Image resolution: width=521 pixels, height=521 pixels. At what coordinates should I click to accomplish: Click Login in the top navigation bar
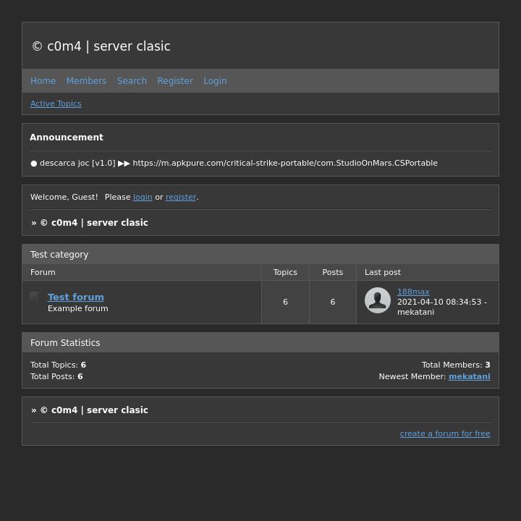215,81
